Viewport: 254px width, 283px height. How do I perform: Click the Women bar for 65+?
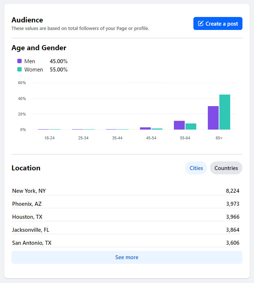click(225, 112)
